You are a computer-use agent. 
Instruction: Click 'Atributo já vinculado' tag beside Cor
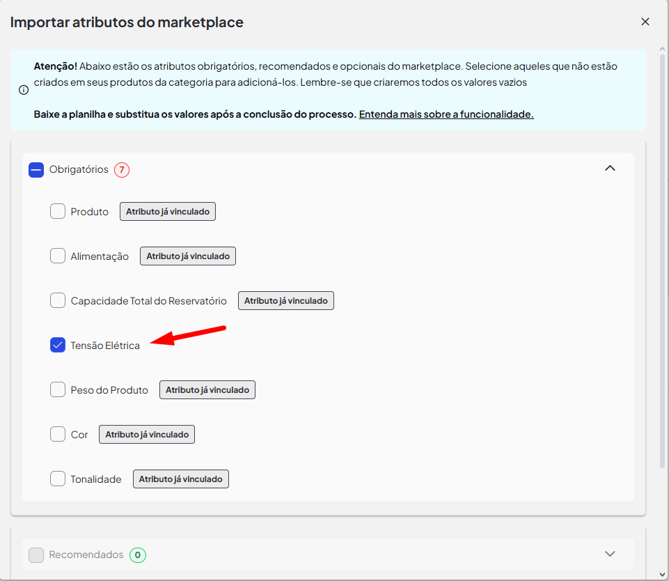pos(147,434)
